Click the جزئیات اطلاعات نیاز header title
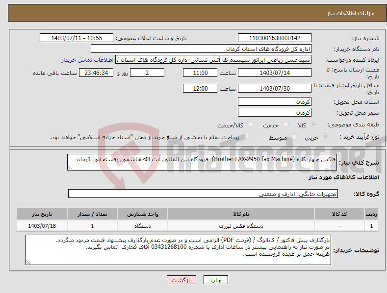This screenshot has height=293, width=387. (x=351, y=13)
